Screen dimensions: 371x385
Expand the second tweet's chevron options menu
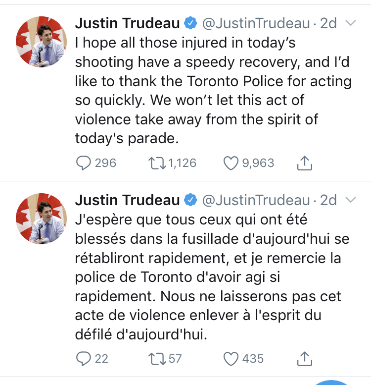pos(350,200)
